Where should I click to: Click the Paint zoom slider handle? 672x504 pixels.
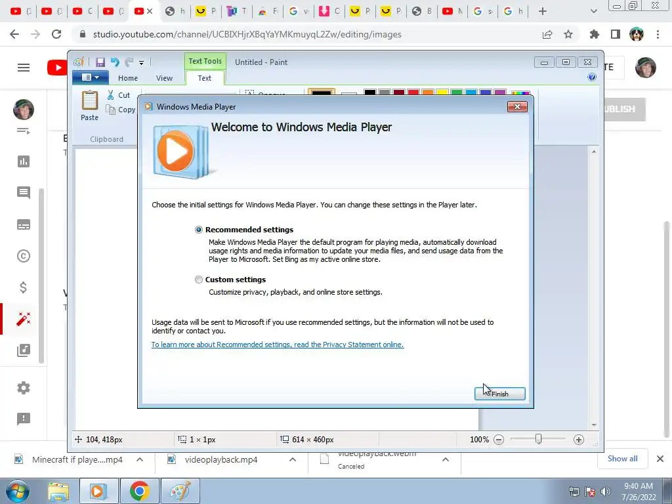click(x=538, y=439)
